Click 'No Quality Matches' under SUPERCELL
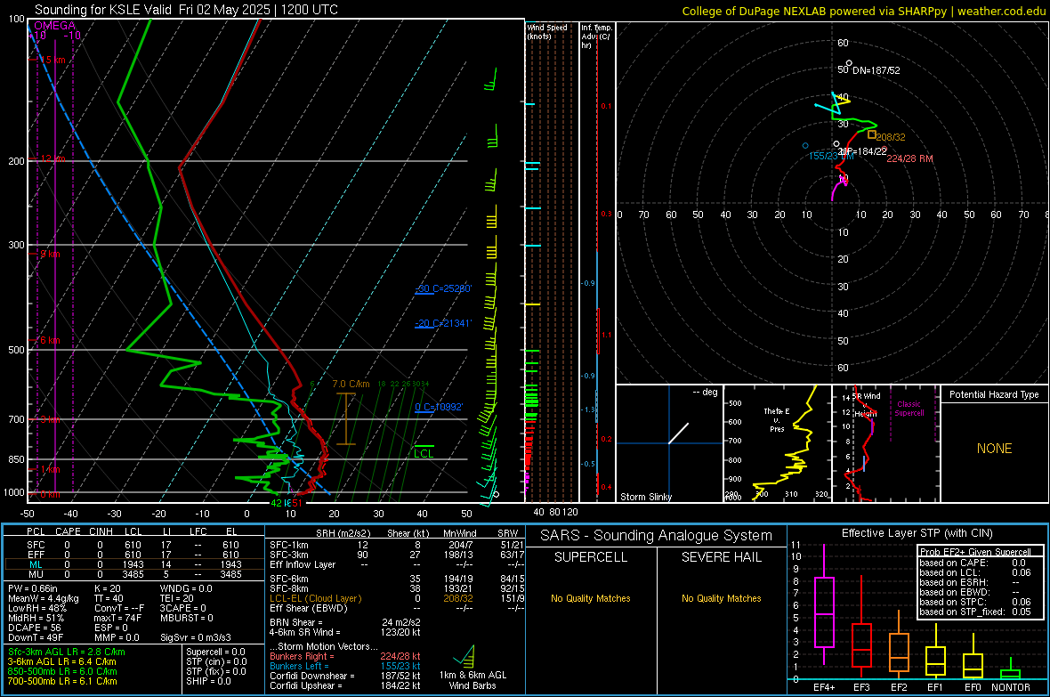 (x=591, y=598)
